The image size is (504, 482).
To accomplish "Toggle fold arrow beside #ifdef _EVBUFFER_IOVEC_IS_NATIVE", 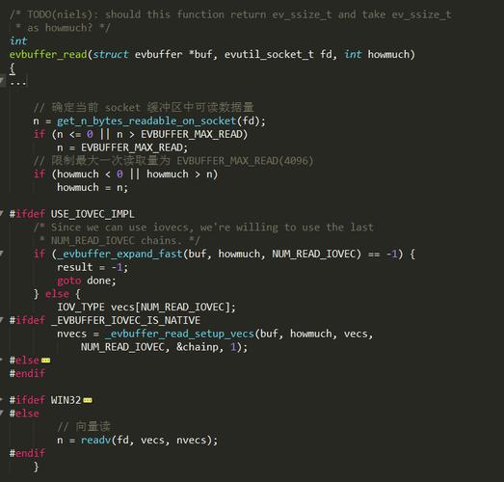I will click(x=2, y=320).
